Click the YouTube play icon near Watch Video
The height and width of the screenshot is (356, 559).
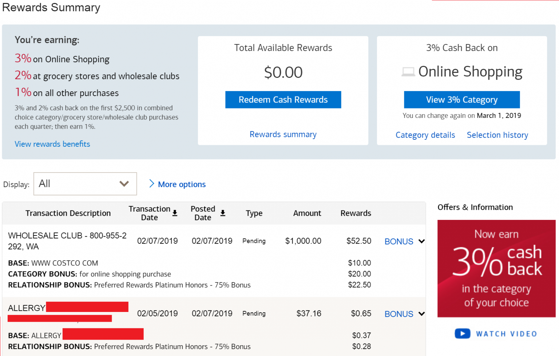pyautogui.click(x=462, y=333)
